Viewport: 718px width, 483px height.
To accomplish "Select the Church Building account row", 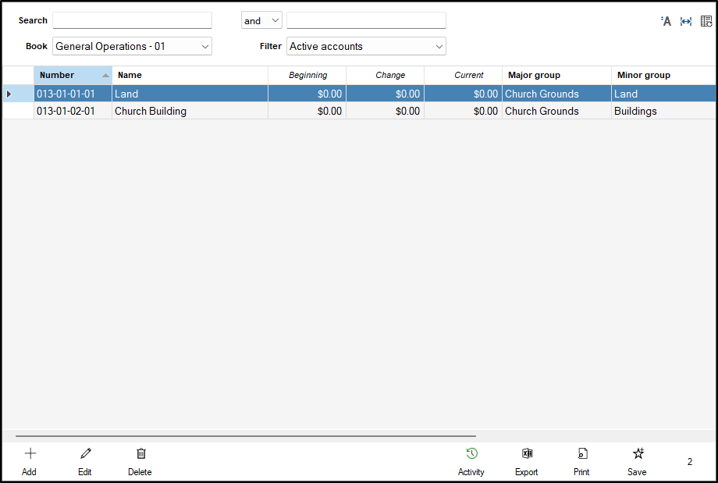I will tap(151, 111).
